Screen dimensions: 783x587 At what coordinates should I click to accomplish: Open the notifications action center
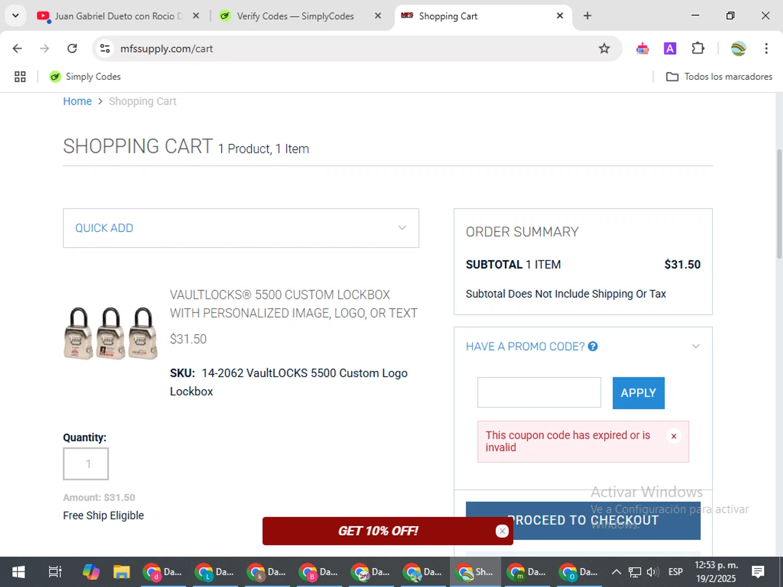pos(758,572)
